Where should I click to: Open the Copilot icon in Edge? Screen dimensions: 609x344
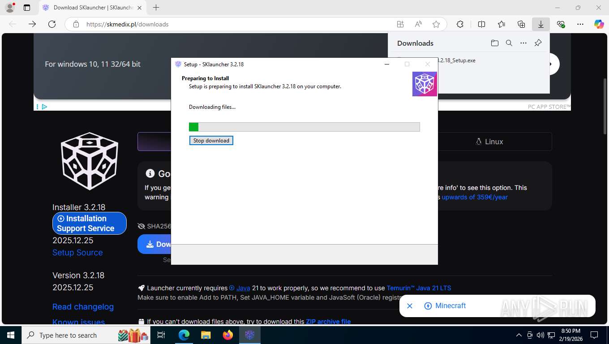tap(599, 24)
